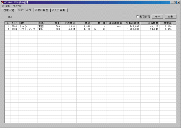Viewport: 181px width, 128px height.
Task: Click the 市場 column header
Action: pyautogui.click(x=41, y=23)
